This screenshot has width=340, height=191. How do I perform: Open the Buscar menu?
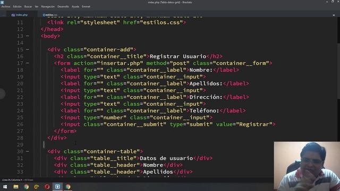point(28,6)
